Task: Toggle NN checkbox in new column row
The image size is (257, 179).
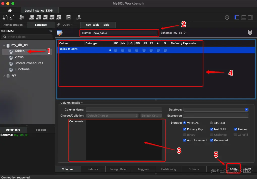Action: pos(123,50)
